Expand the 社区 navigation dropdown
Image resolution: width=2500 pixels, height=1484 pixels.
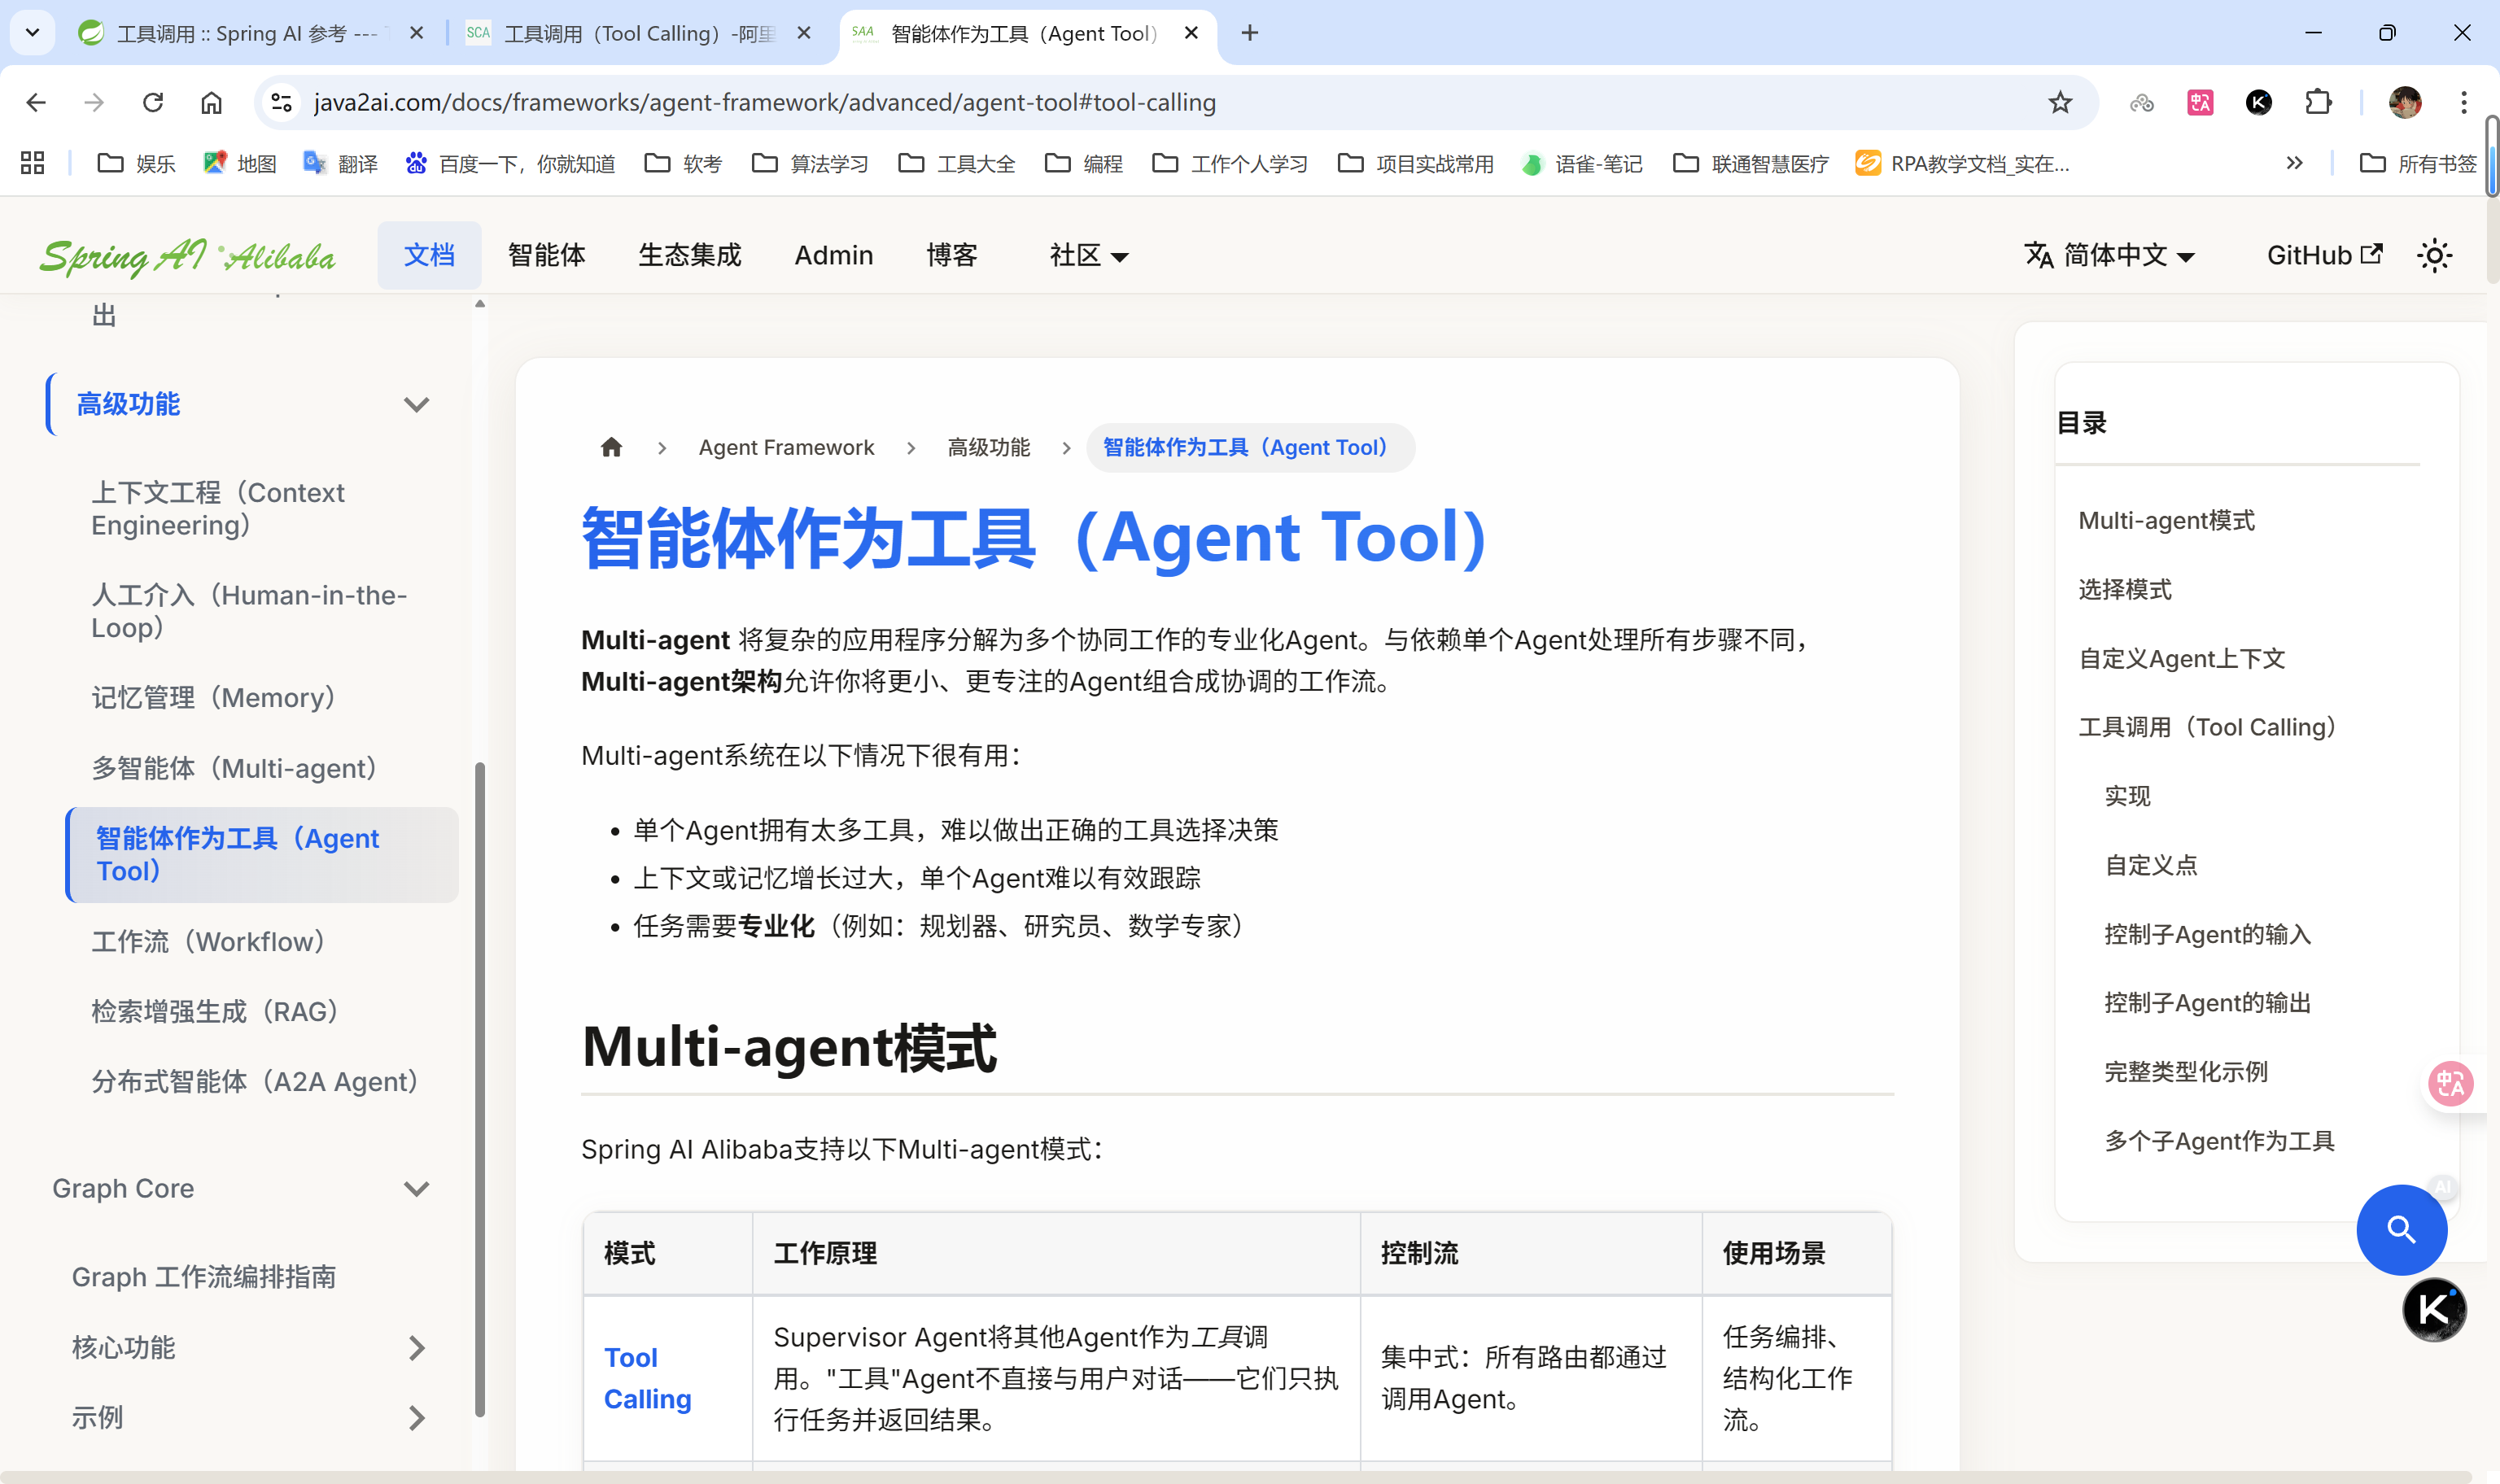pyautogui.click(x=1088, y=256)
